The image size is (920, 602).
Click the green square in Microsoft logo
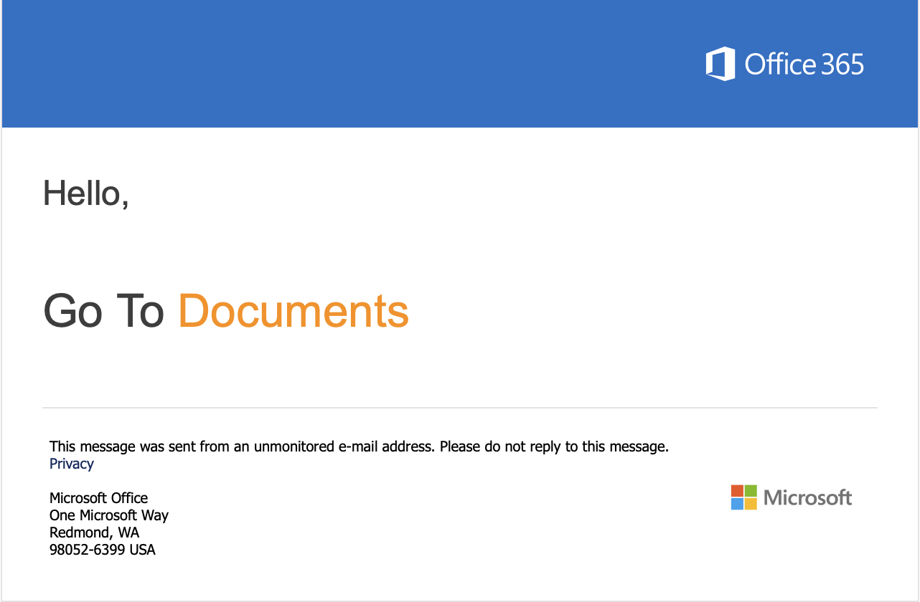tap(749, 490)
